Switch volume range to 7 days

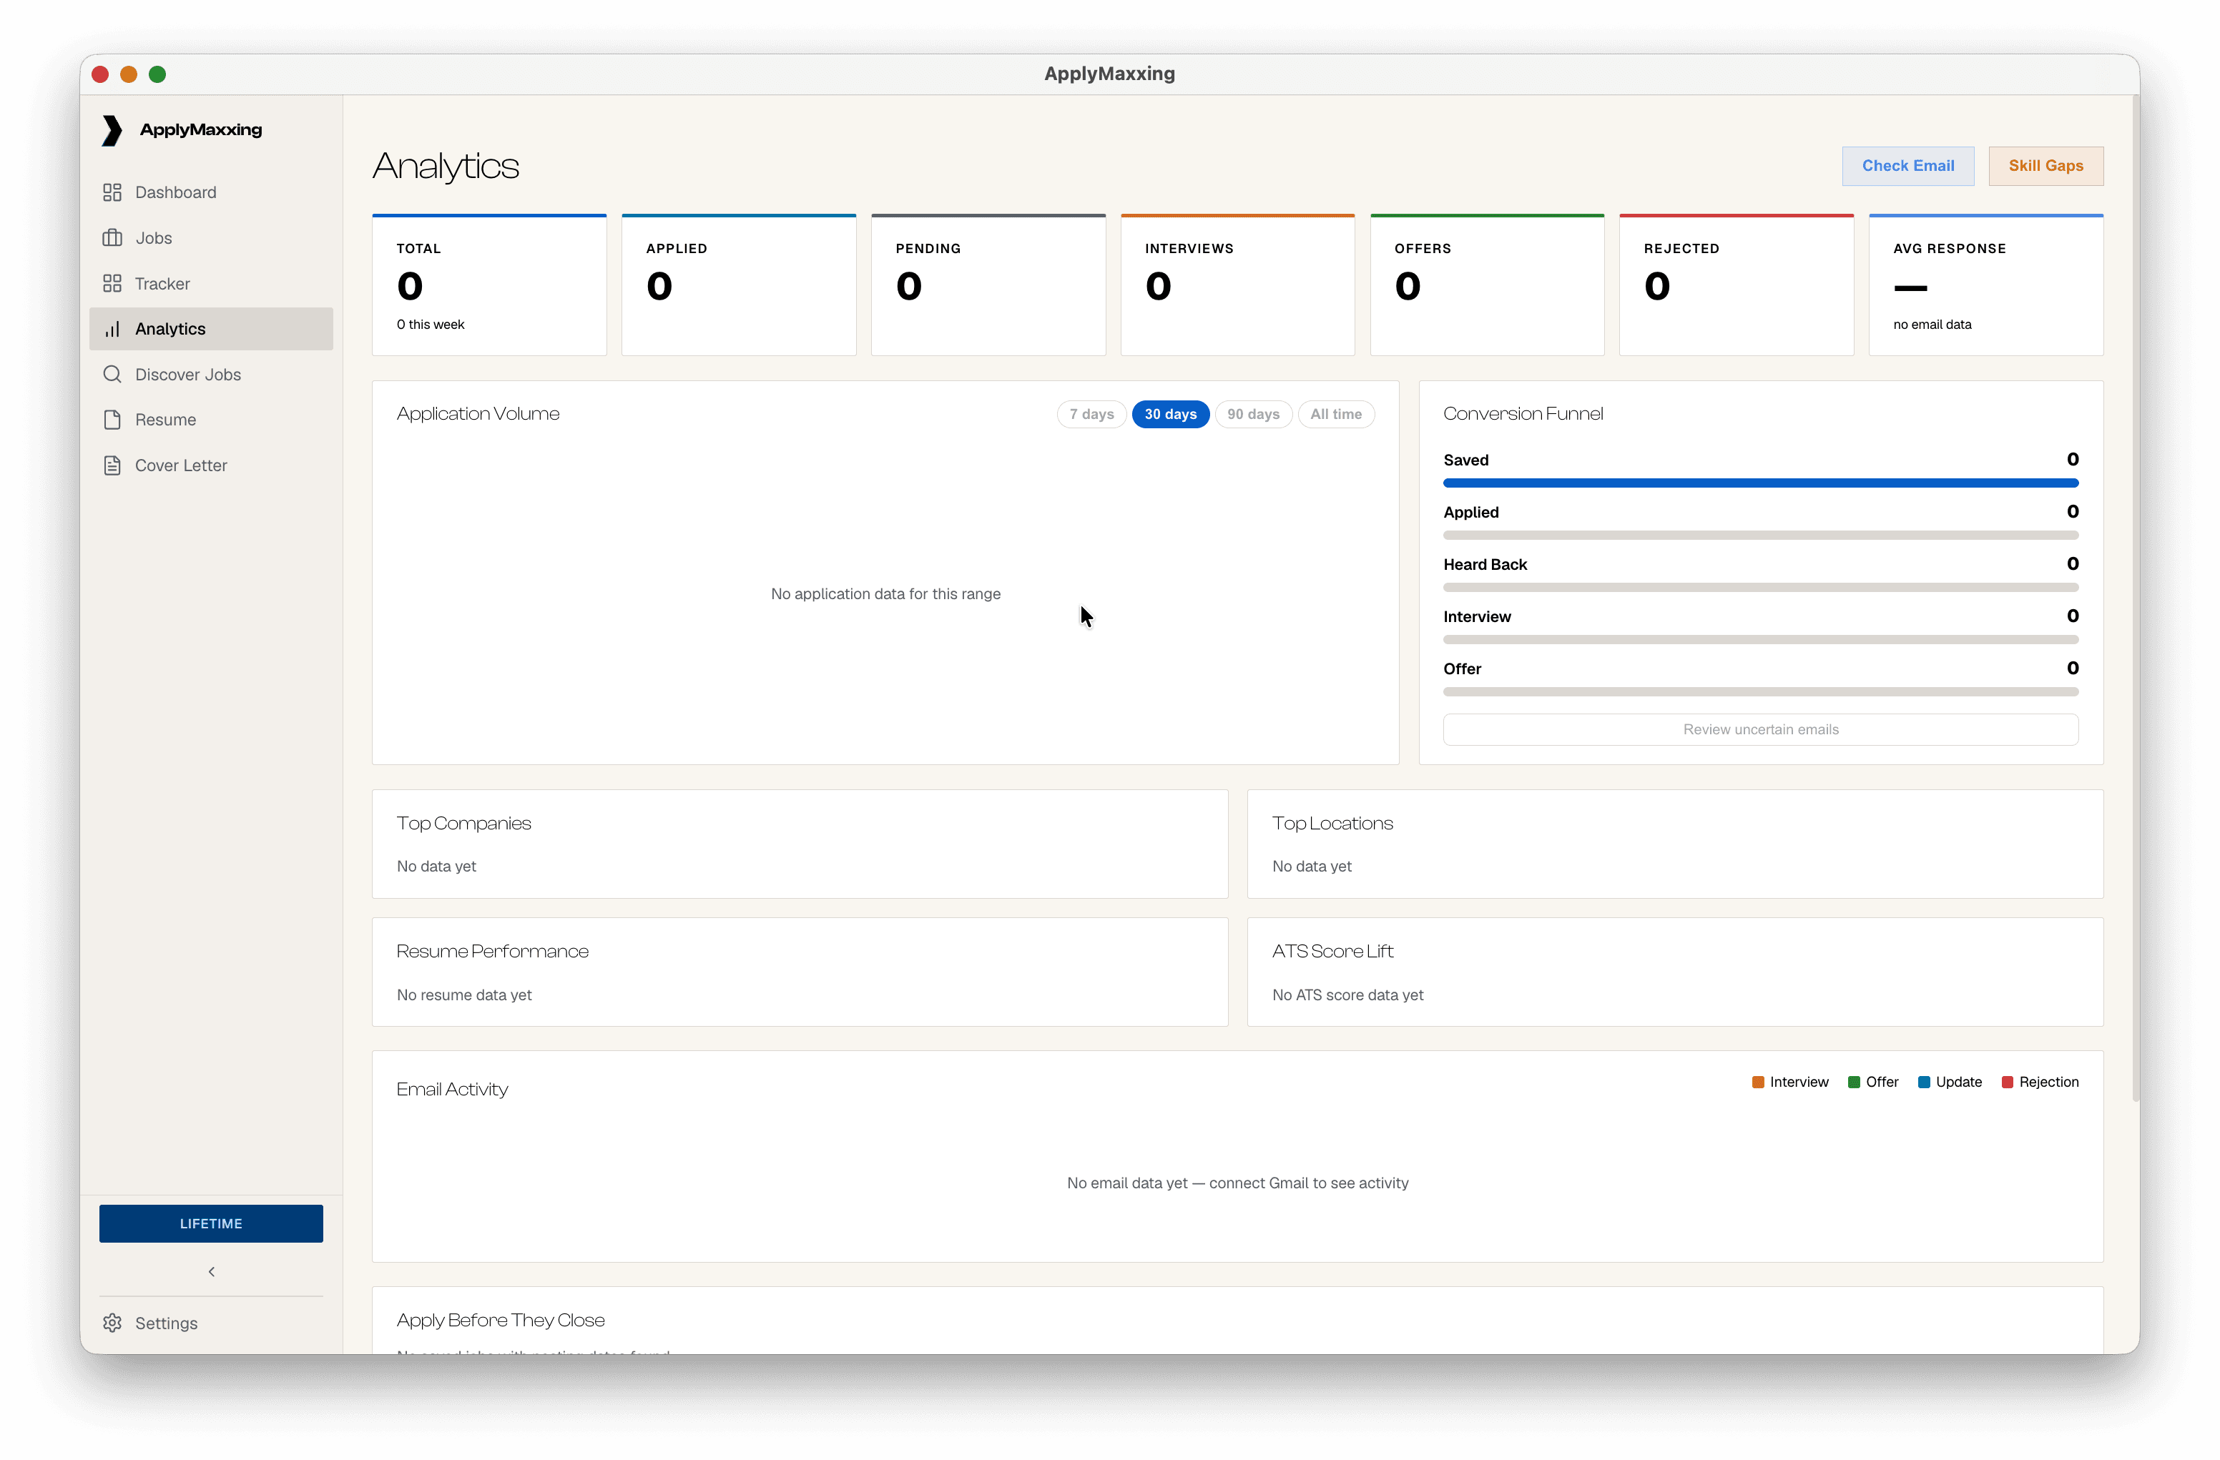1091,414
